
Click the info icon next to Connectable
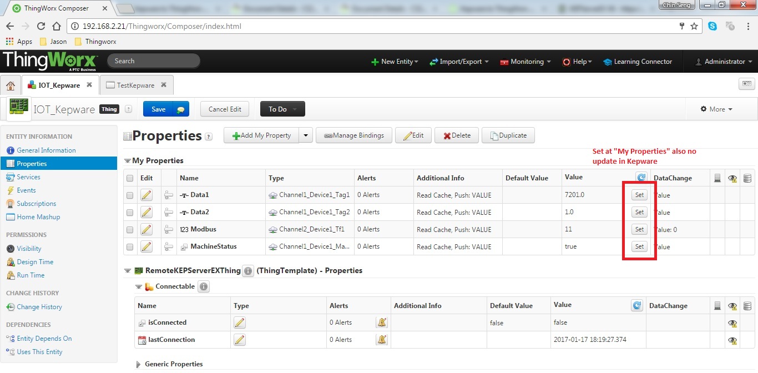click(204, 286)
